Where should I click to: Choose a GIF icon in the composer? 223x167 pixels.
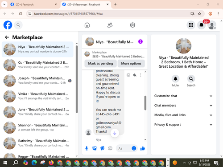(x=110, y=148)
